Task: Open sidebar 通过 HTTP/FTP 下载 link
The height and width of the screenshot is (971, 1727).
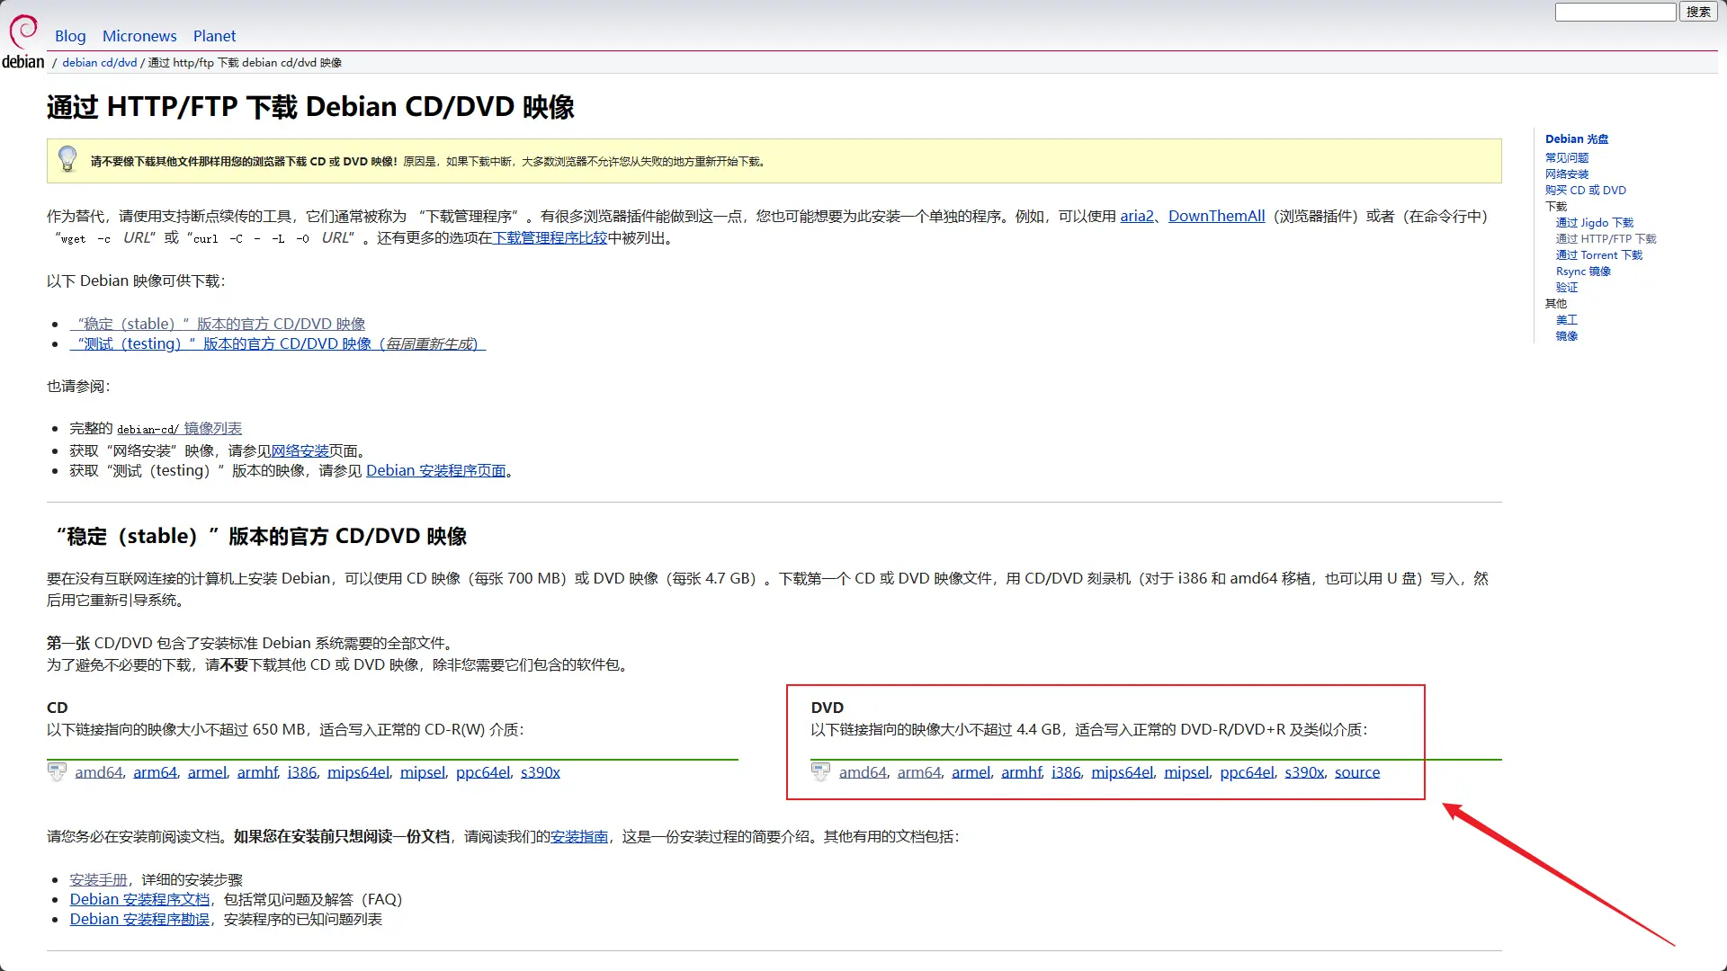Action: [1606, 239]
